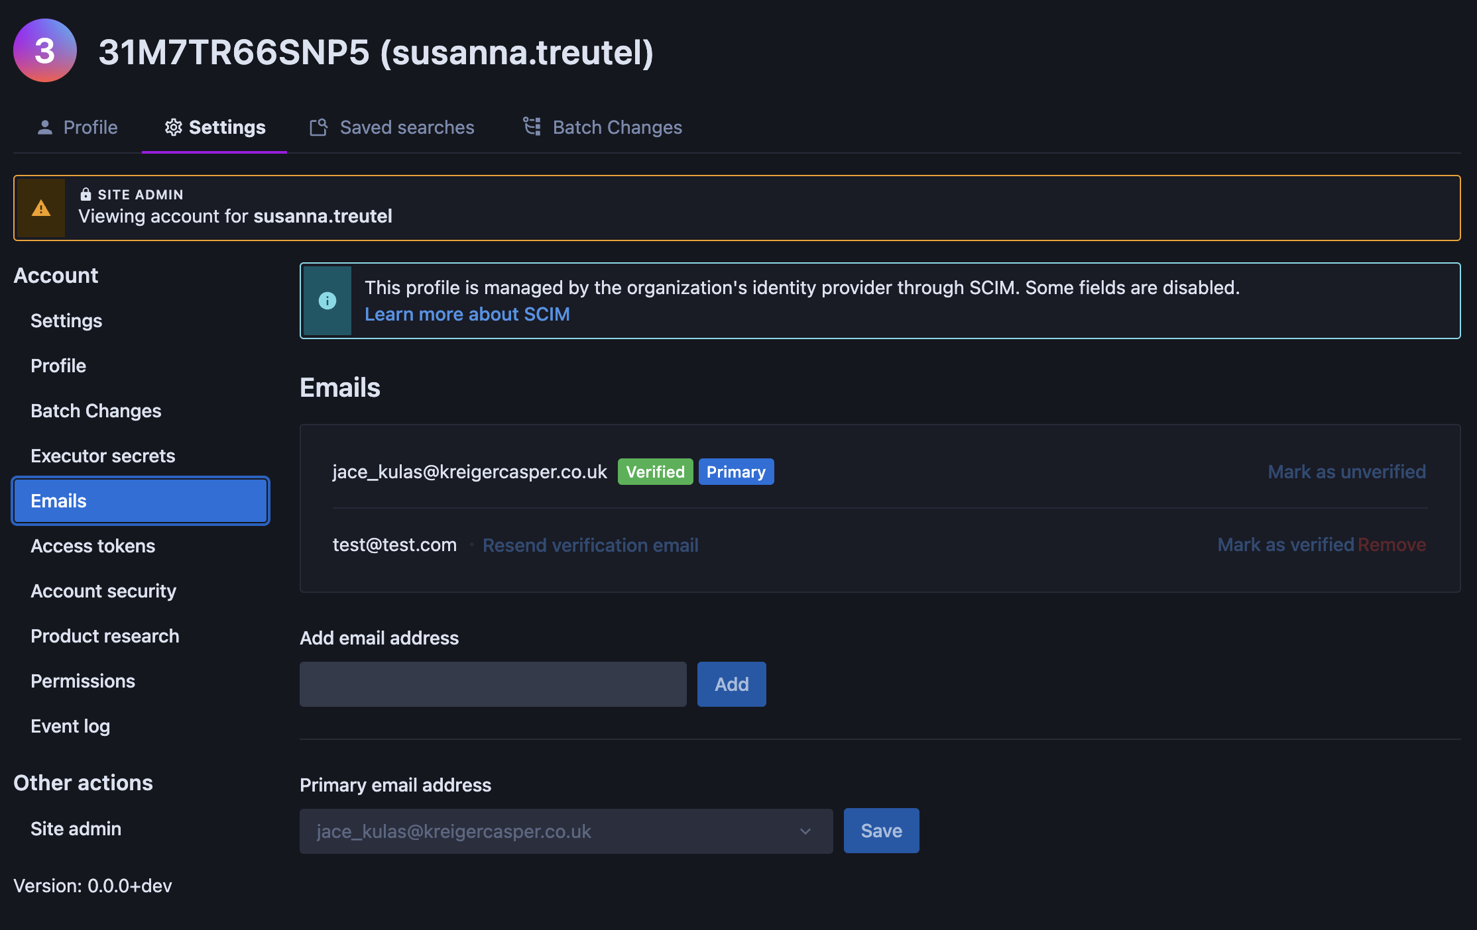The width and height of the screenshot is (1477, 930).
Task: Mark jace_kulas email as unverified
Action: coord(1346,472)
